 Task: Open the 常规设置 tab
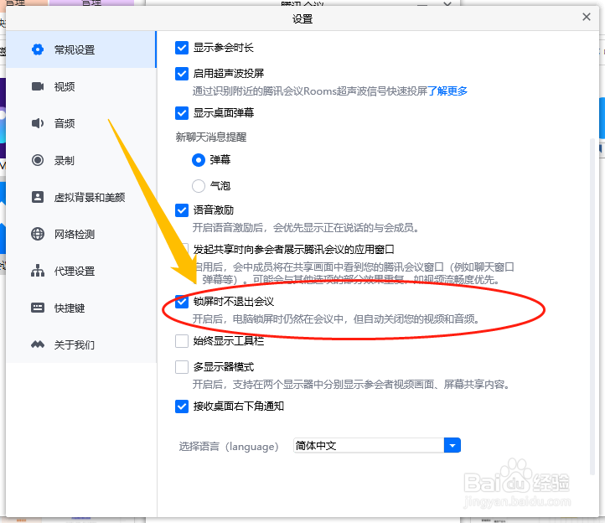[81, 49]
